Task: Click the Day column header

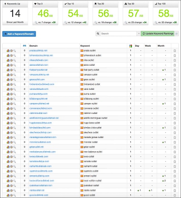Action: pos(137,46)
